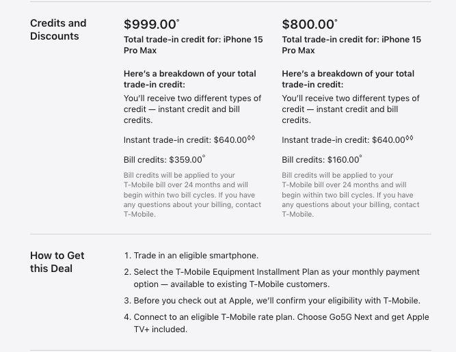Open the footnote diamonds after the left $640.00
This screenshot has width=456, height=352.
click(x=251, y=138)
